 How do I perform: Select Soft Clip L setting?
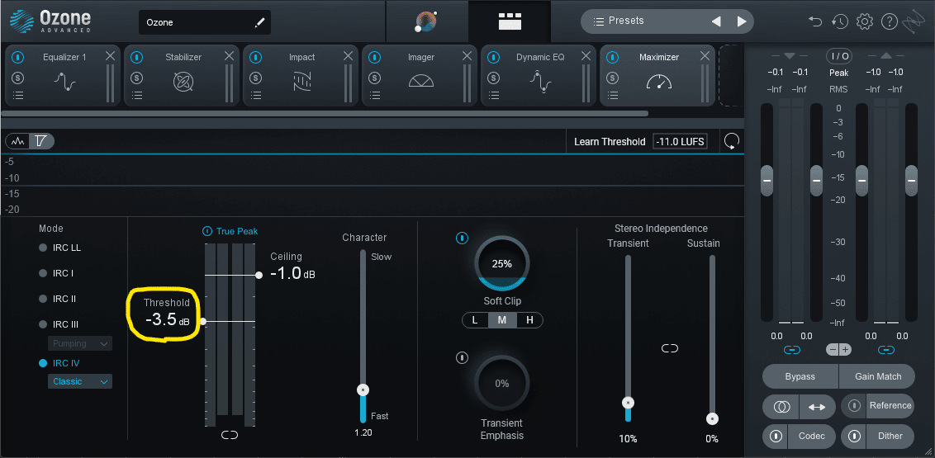point(475,320)
